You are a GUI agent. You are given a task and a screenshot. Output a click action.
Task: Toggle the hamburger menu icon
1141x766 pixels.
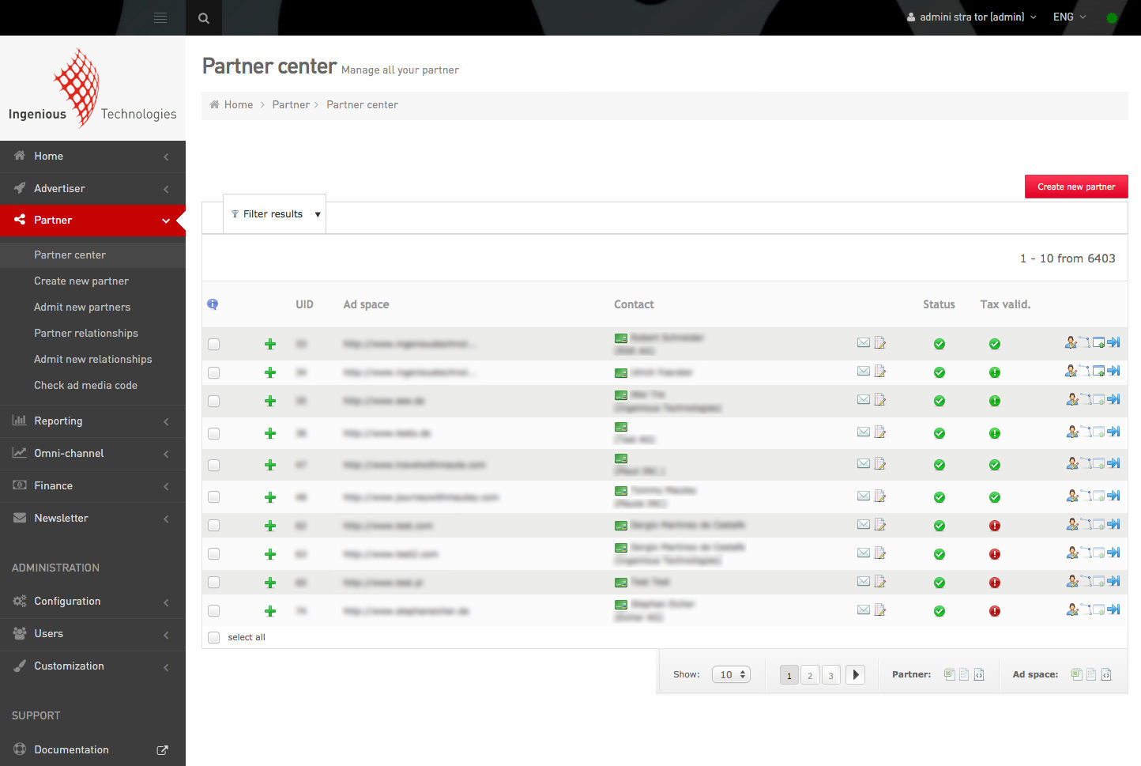[160, 17]
